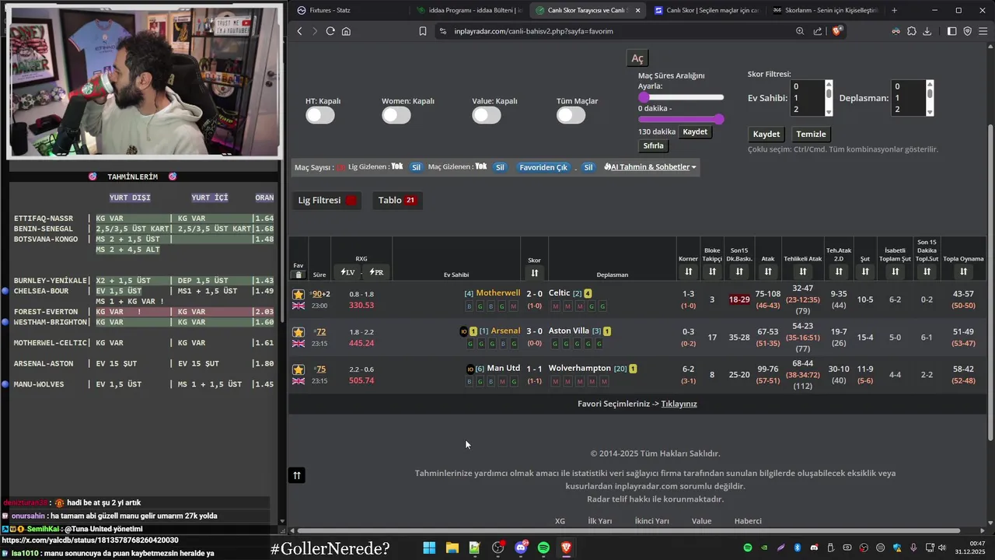Click the Wolverhampton team name
995x560 pixels.
point(580,369)
